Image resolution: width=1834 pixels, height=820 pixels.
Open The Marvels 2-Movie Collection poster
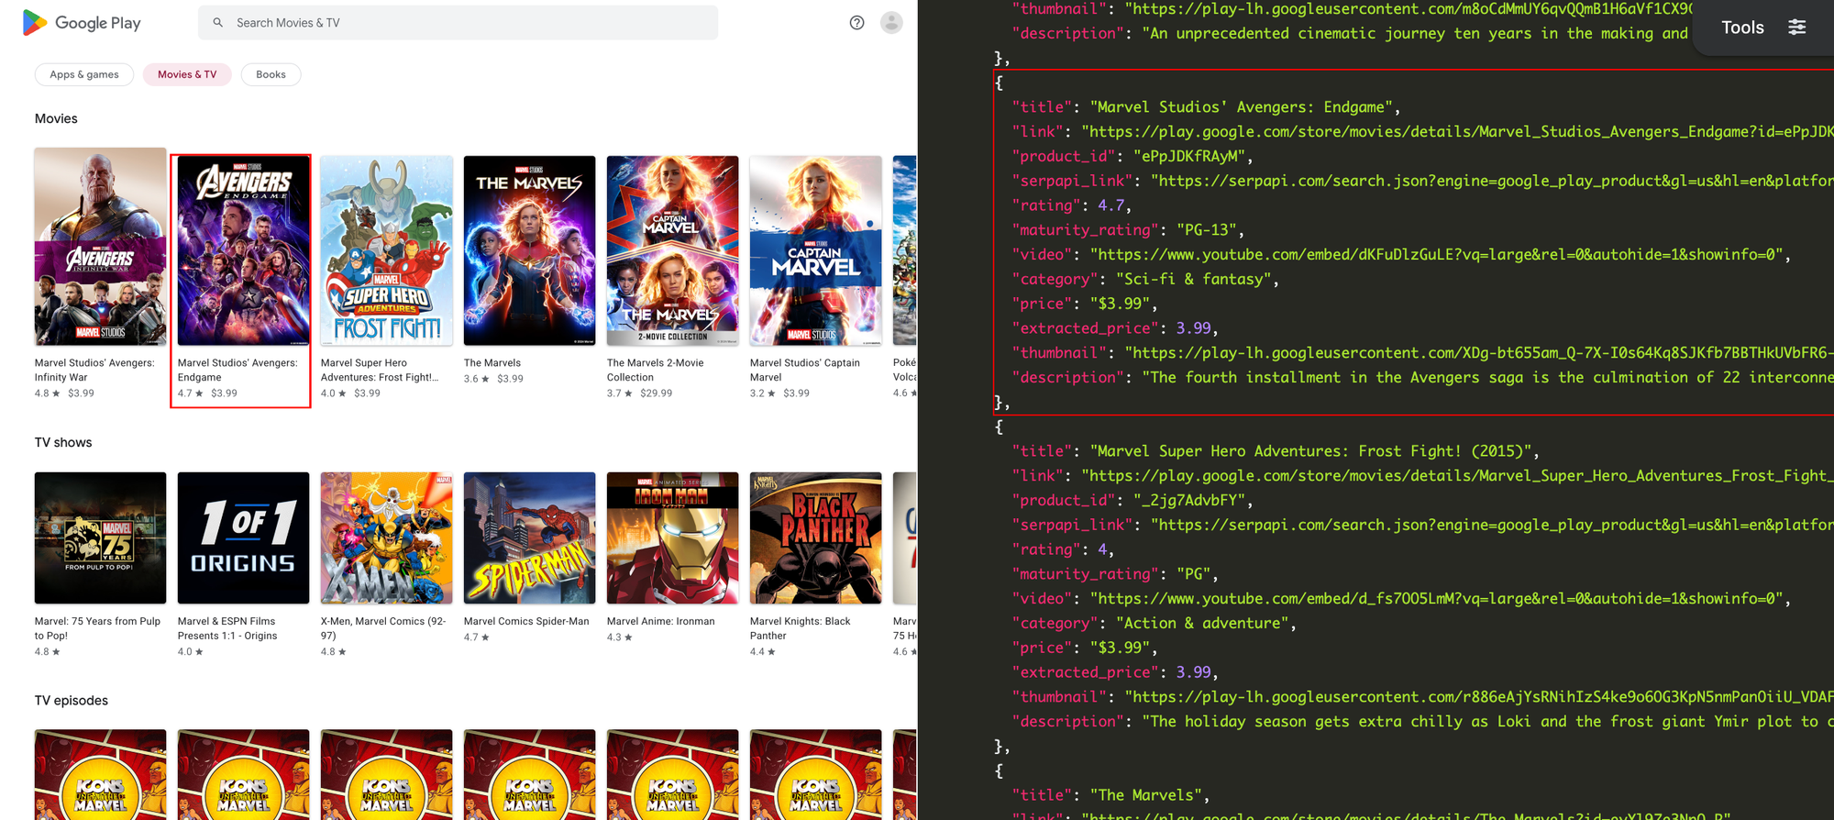[x=673, y=250]
